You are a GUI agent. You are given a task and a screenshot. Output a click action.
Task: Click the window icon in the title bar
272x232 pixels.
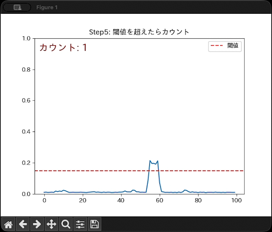17,7
